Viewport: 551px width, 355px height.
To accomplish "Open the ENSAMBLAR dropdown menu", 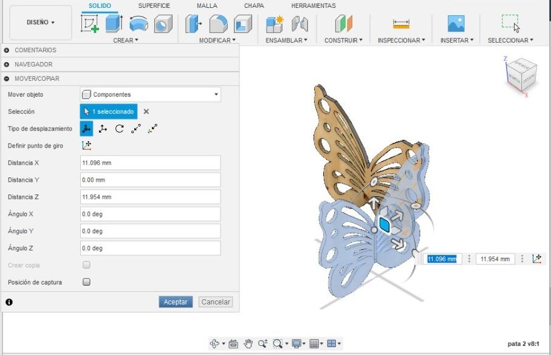I will 286,40.
